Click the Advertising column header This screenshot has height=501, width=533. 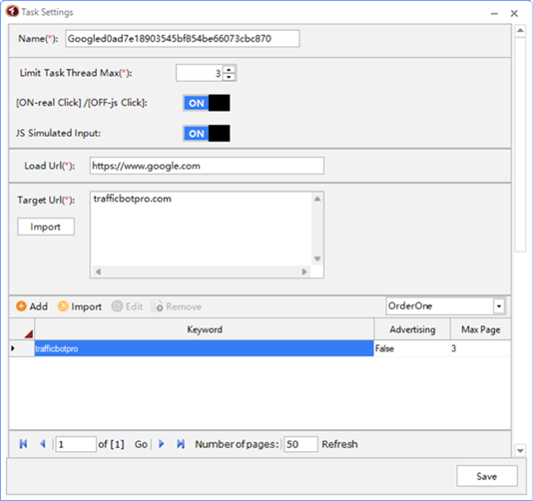click(x=412, y=329)
